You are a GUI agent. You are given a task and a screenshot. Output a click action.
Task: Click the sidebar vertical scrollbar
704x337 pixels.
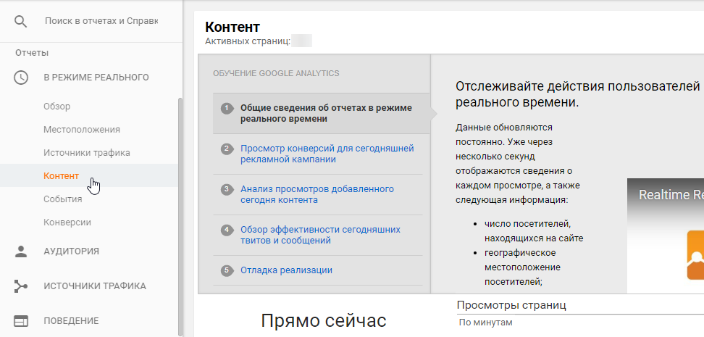coord(180,216)
